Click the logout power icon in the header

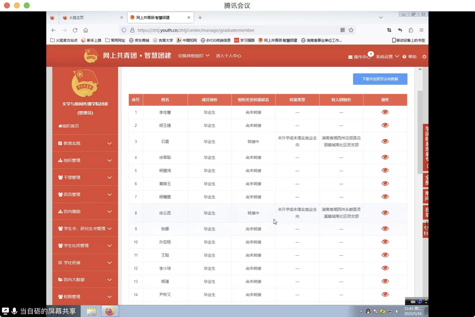[424, 57]
